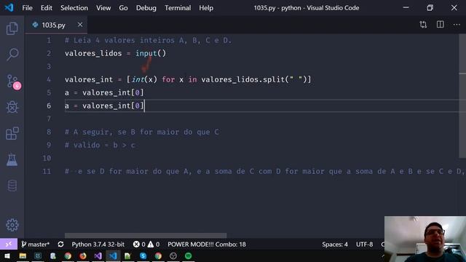The image size is (466, 262).
Task: Open the View menu
Action: 103,8
